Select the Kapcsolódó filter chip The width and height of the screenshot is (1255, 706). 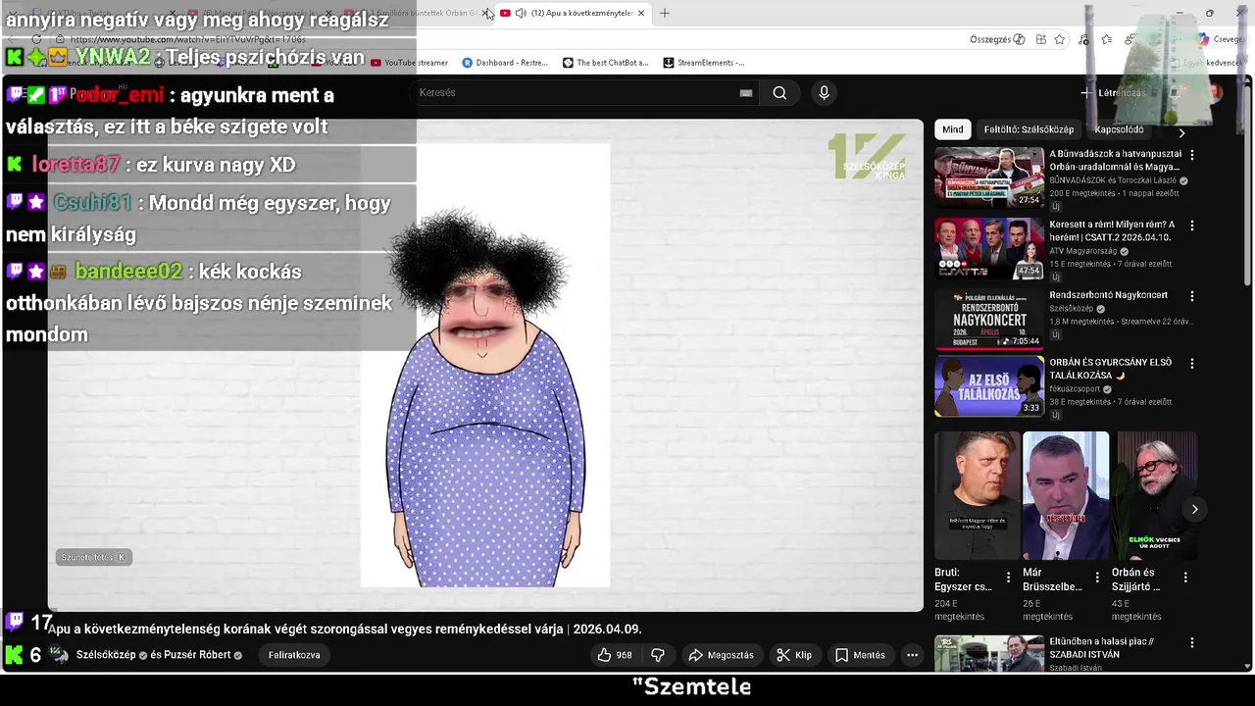point(1119,129)
